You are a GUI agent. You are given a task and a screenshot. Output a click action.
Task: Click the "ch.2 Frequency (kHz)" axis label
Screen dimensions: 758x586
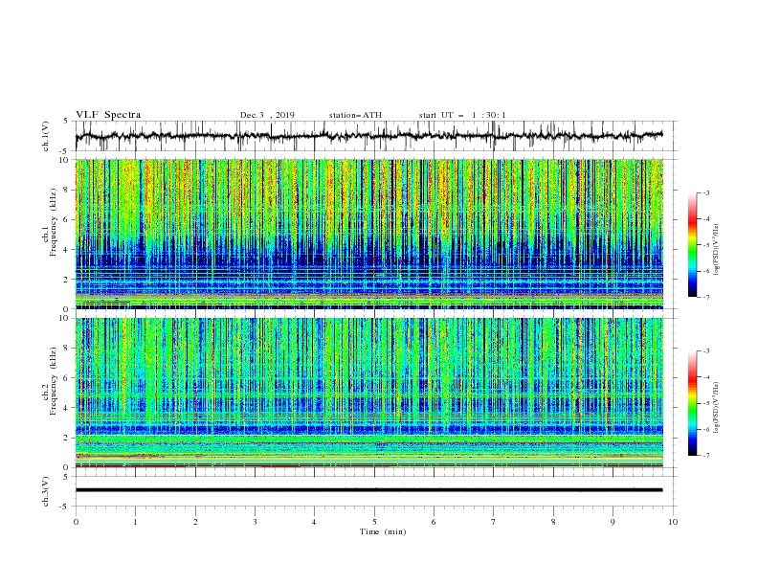click(50, 380)
